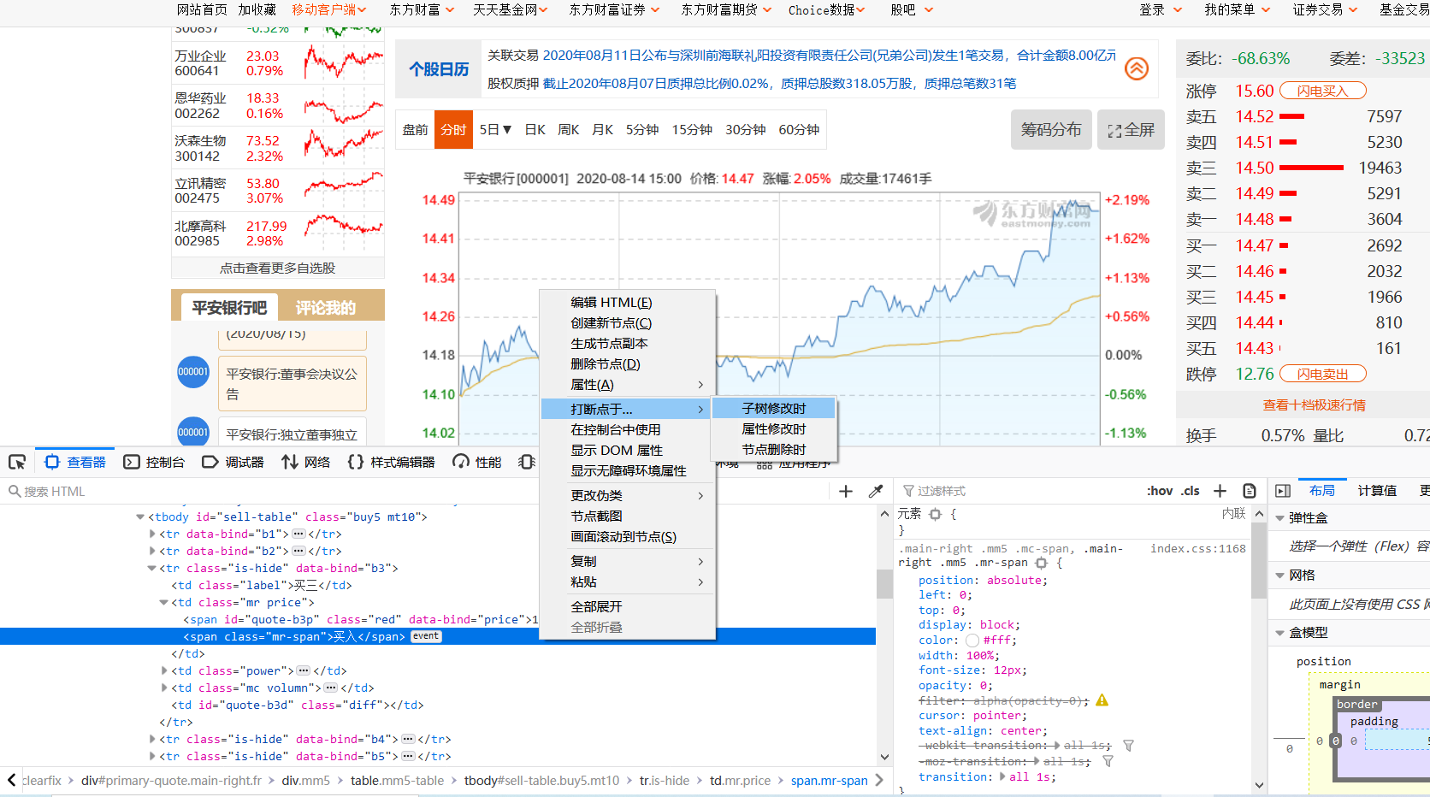This screenshot has width=1430, height=797.
Task: Click filter icon beside -webkit-transition
Action: point(1128,746)
